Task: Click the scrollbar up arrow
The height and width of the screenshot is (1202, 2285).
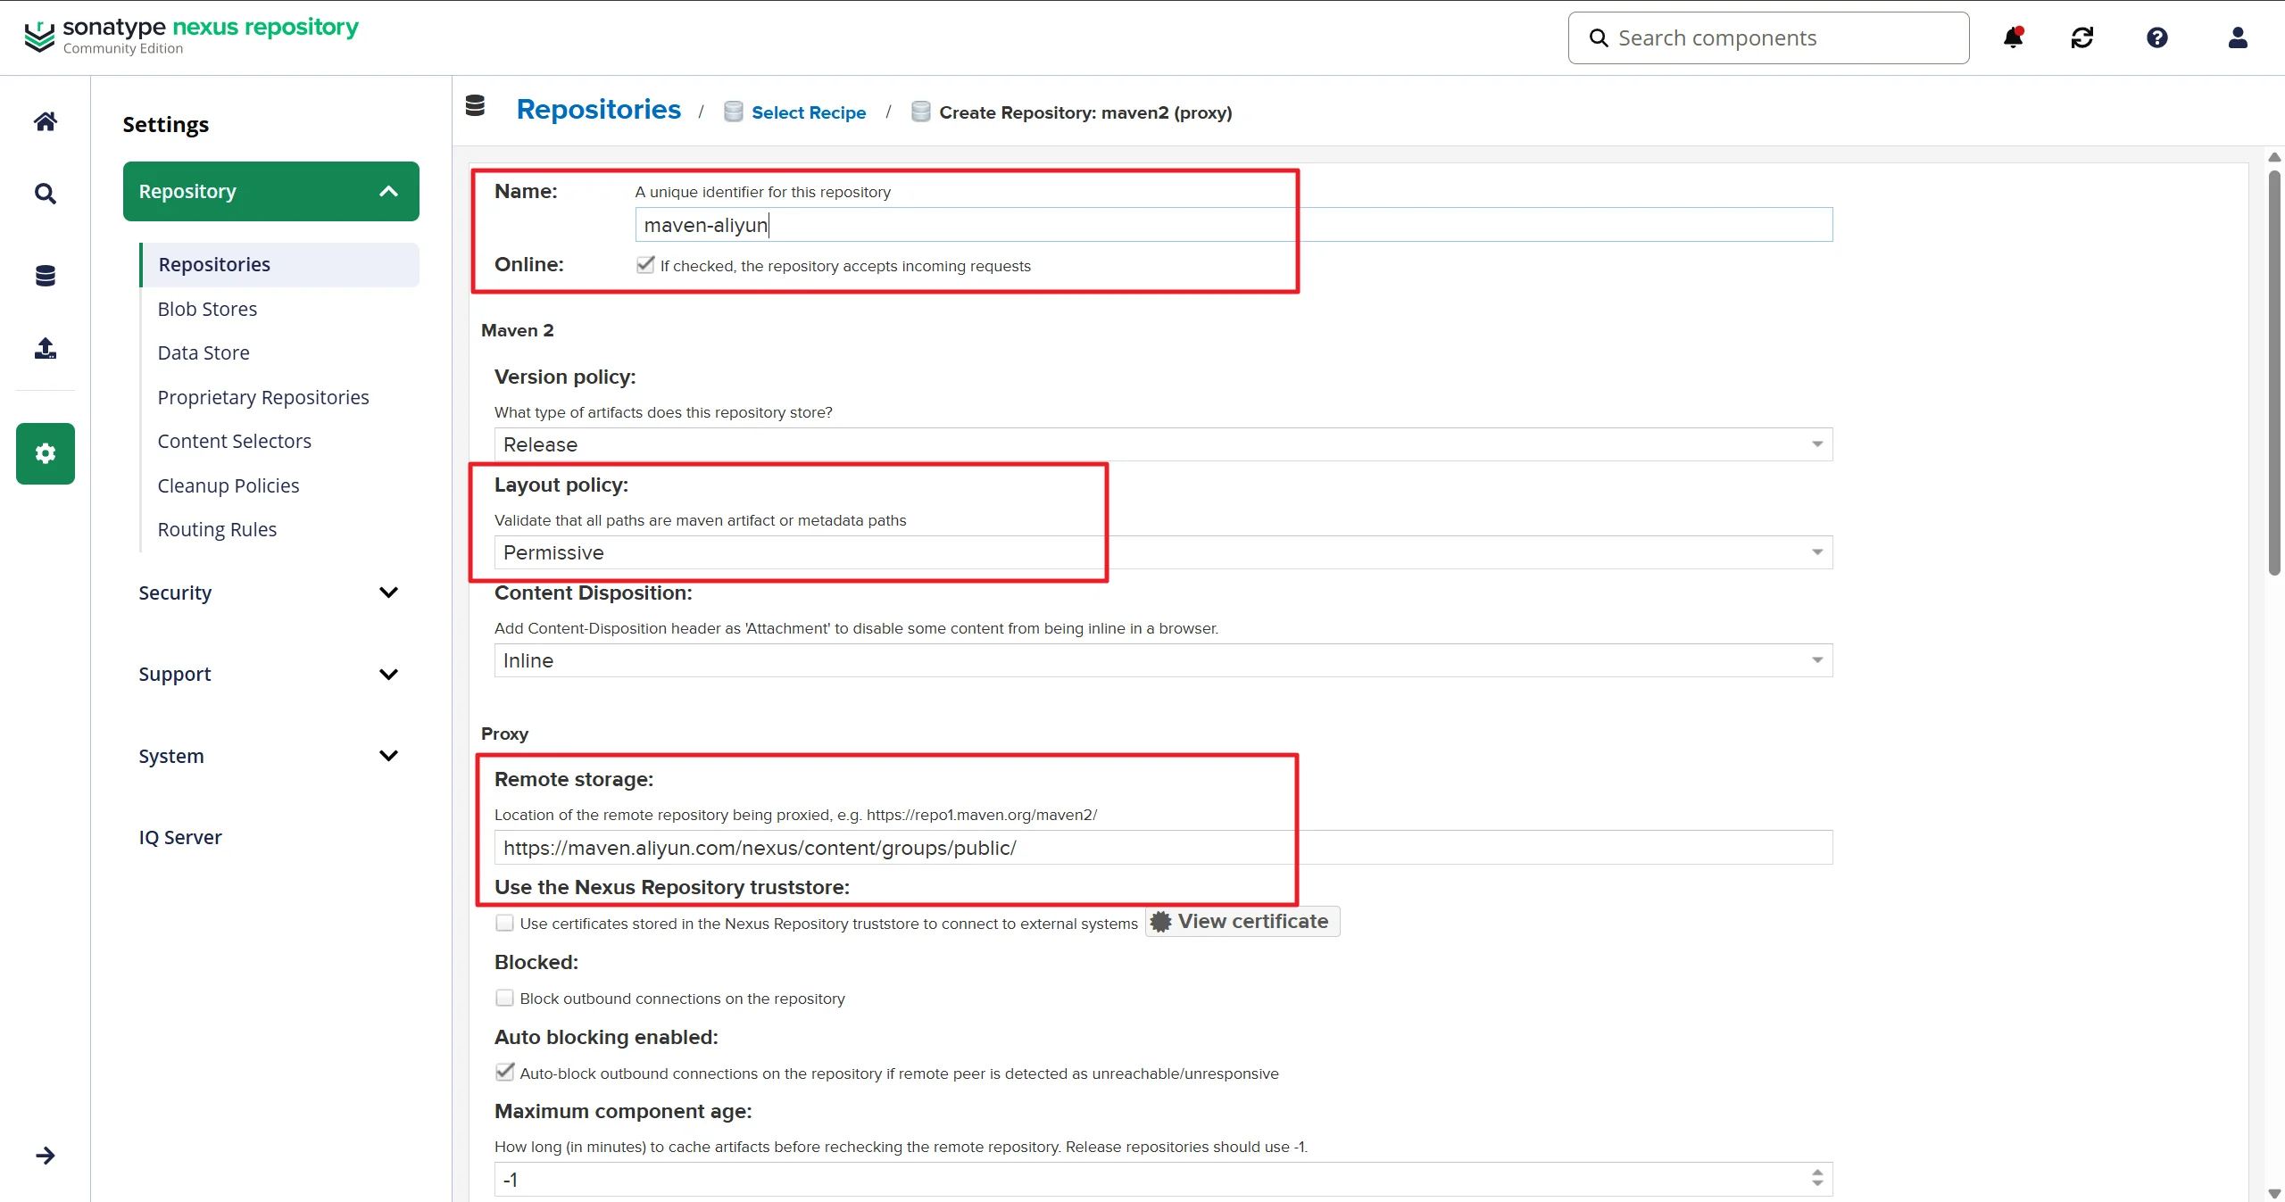Action: [2274, 157]
